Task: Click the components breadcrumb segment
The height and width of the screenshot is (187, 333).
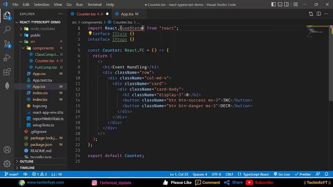Action: click(92, 22)
